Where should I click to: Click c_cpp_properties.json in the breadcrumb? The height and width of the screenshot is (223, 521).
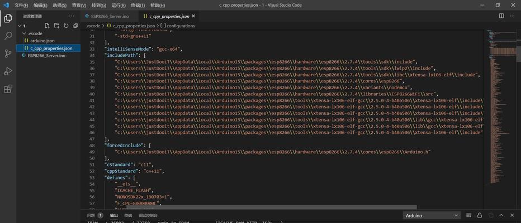click(x=134, y=26)
